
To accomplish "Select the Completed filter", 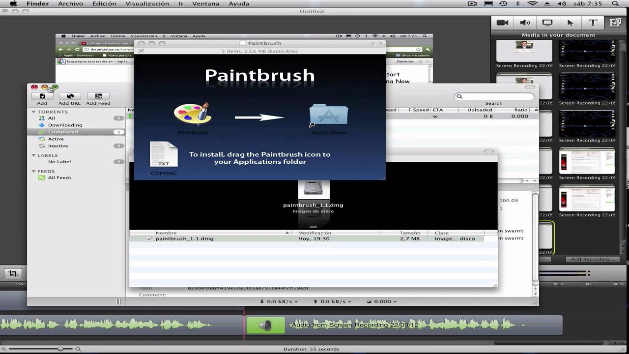I will pyautogui.click(x=76, y=132).
